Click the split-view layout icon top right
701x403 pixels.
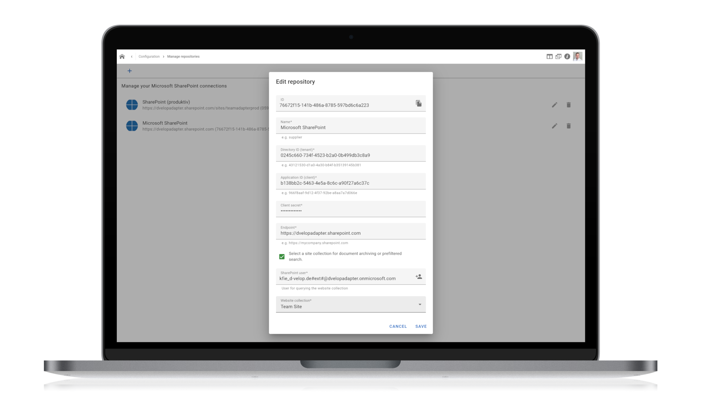point(549,56)
